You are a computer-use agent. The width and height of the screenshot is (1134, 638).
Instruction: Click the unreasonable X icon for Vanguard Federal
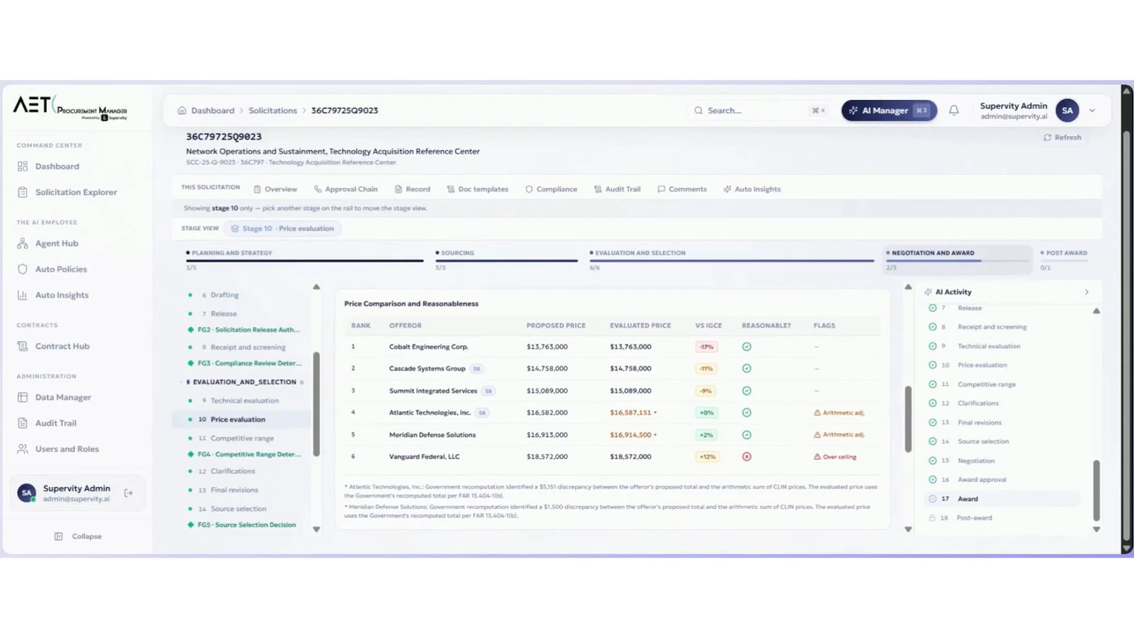[746, 457]
